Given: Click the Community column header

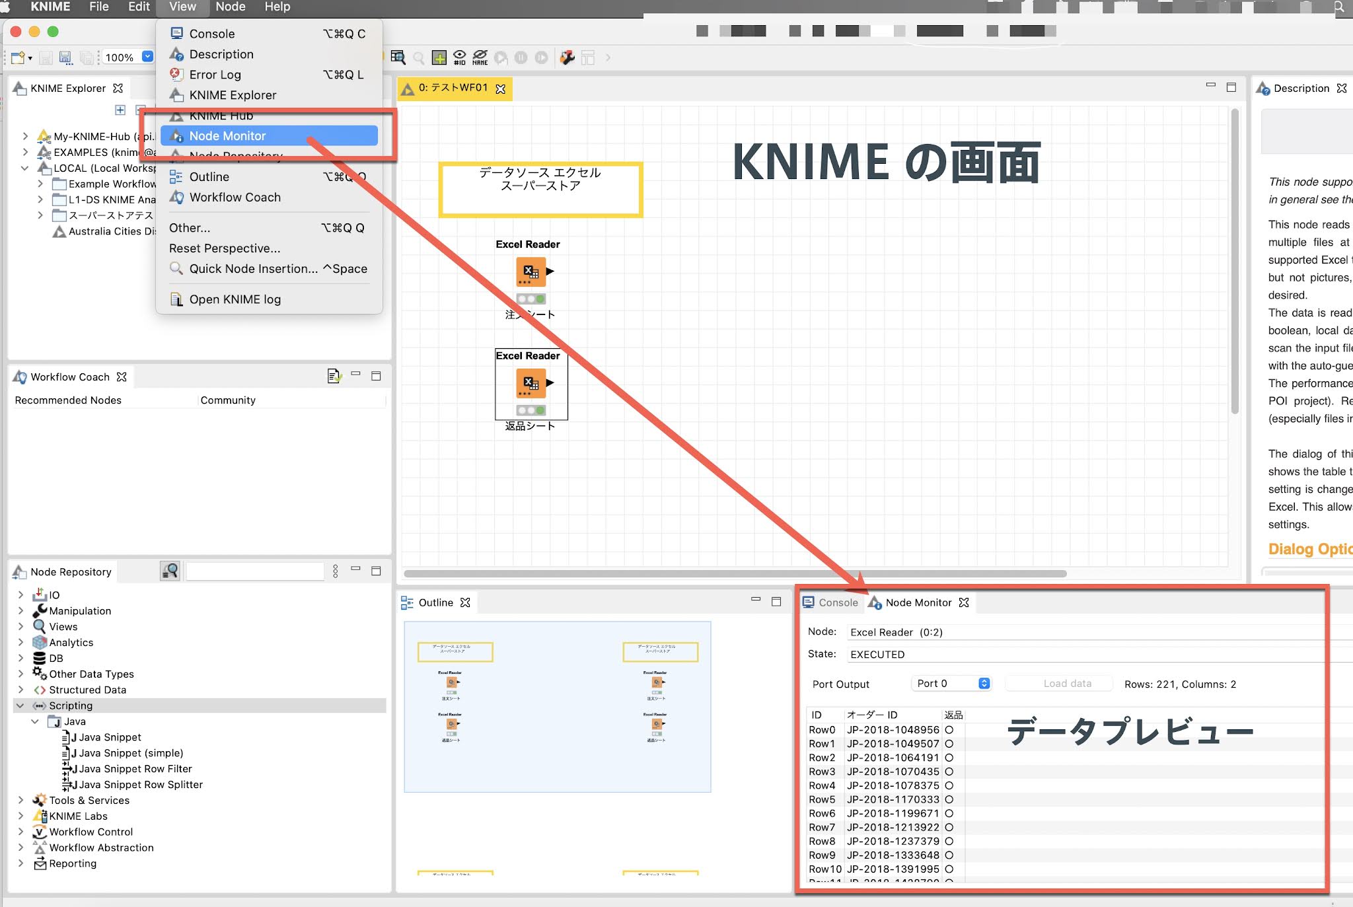Looking at the screenshot, I should (228, 400).
